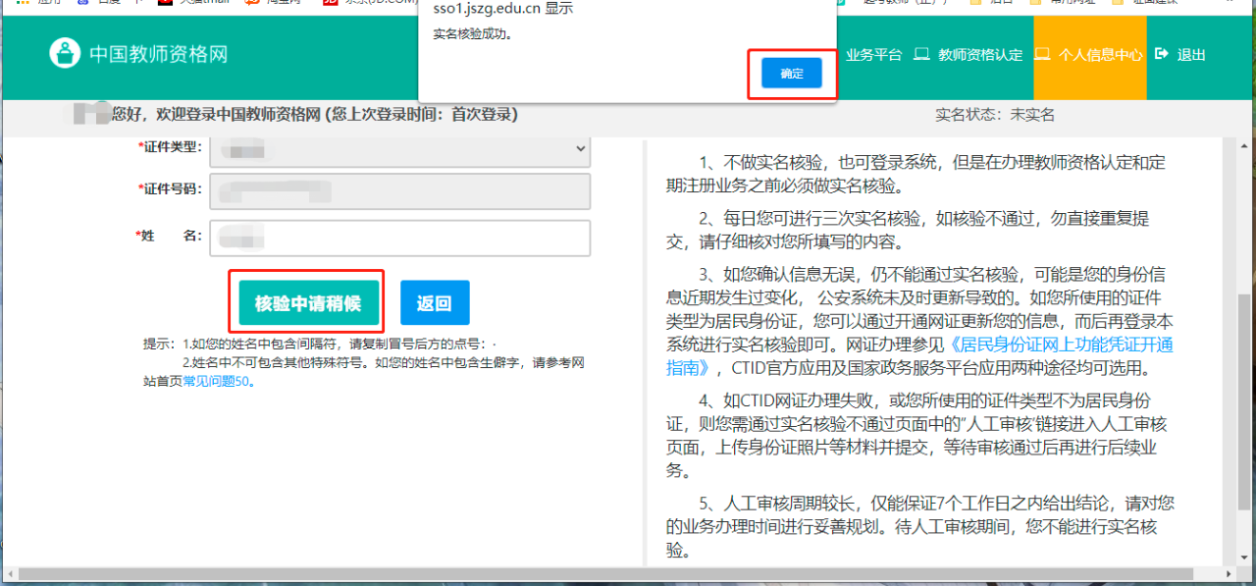The height and width of the screenshot is (586, 1256).
Task: Click the 核验中请稍候 button
Action: coord(308,302)
